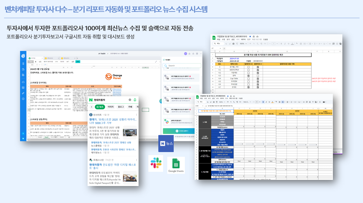Click the app logo at top of blue sidebar
363x203 pixels.
click(x=23, y=56)
